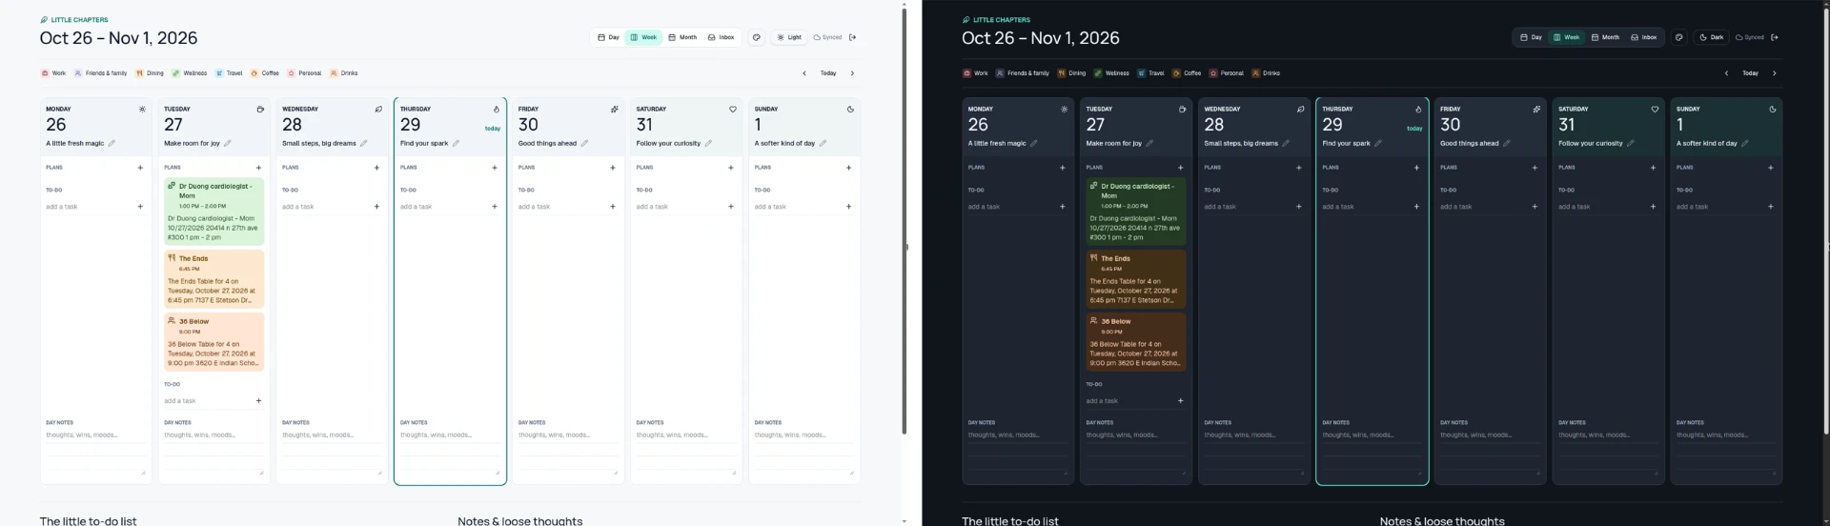The image size is (1830, 526).
Task: Click Synced status in light window
Action: tap(828, 37)
